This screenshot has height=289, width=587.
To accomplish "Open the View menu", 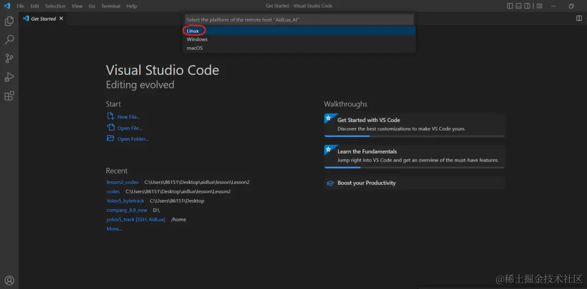I will tap(77, 6).
